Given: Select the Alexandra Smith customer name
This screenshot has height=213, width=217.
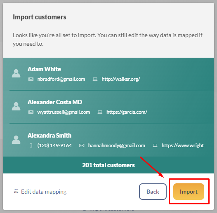Looking at the screenshot, I should point(50,136).
